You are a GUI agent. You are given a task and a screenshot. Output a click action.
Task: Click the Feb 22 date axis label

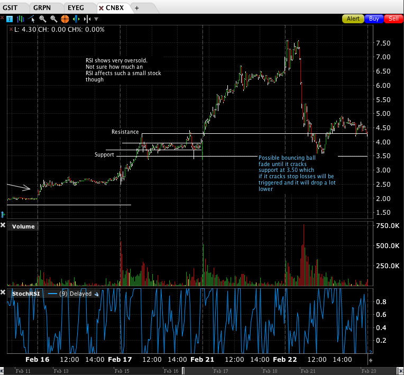[284, 360]
